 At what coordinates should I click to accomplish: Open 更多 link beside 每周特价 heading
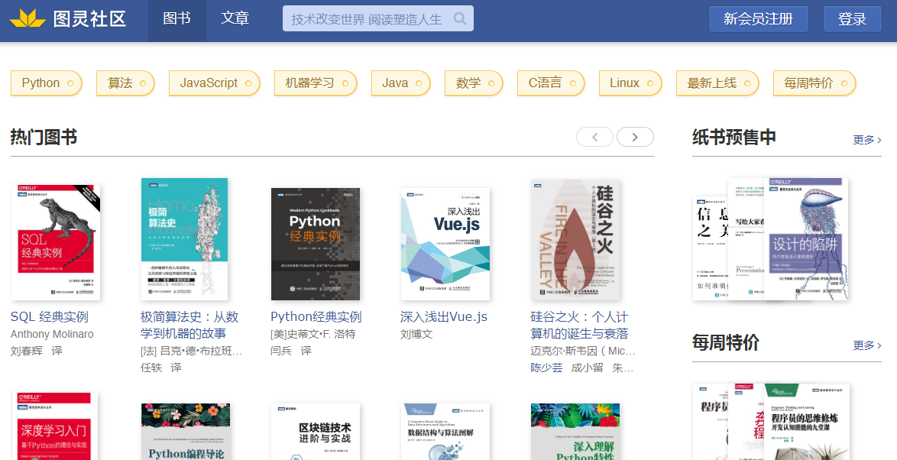[866, 345]
